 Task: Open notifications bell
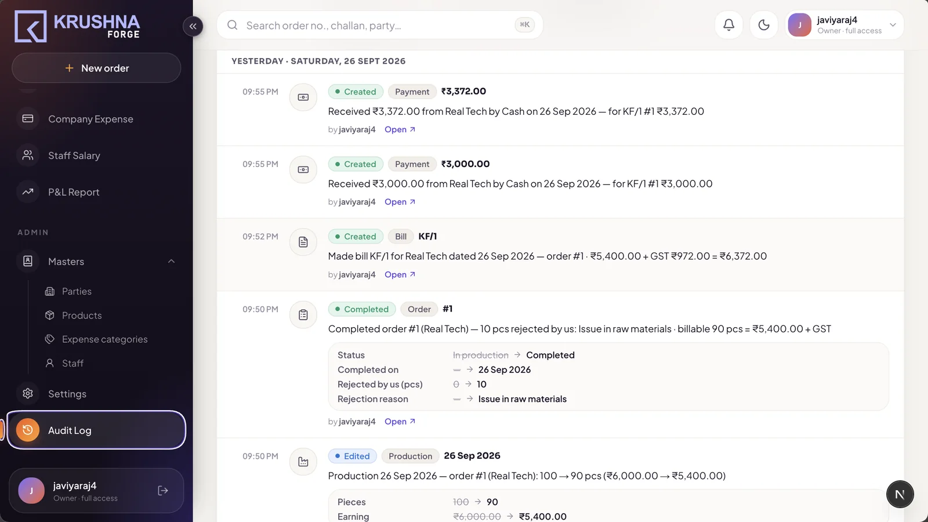coord(728,25)
